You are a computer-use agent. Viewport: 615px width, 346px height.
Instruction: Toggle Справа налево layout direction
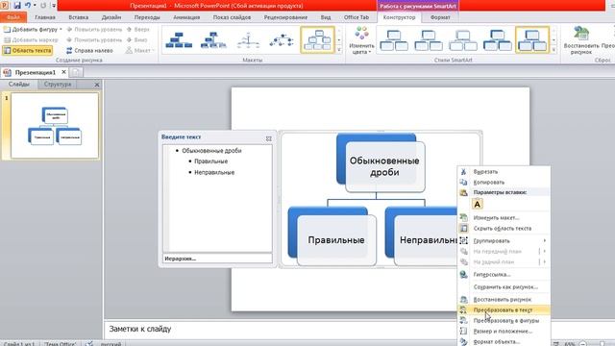pos(89,51)
